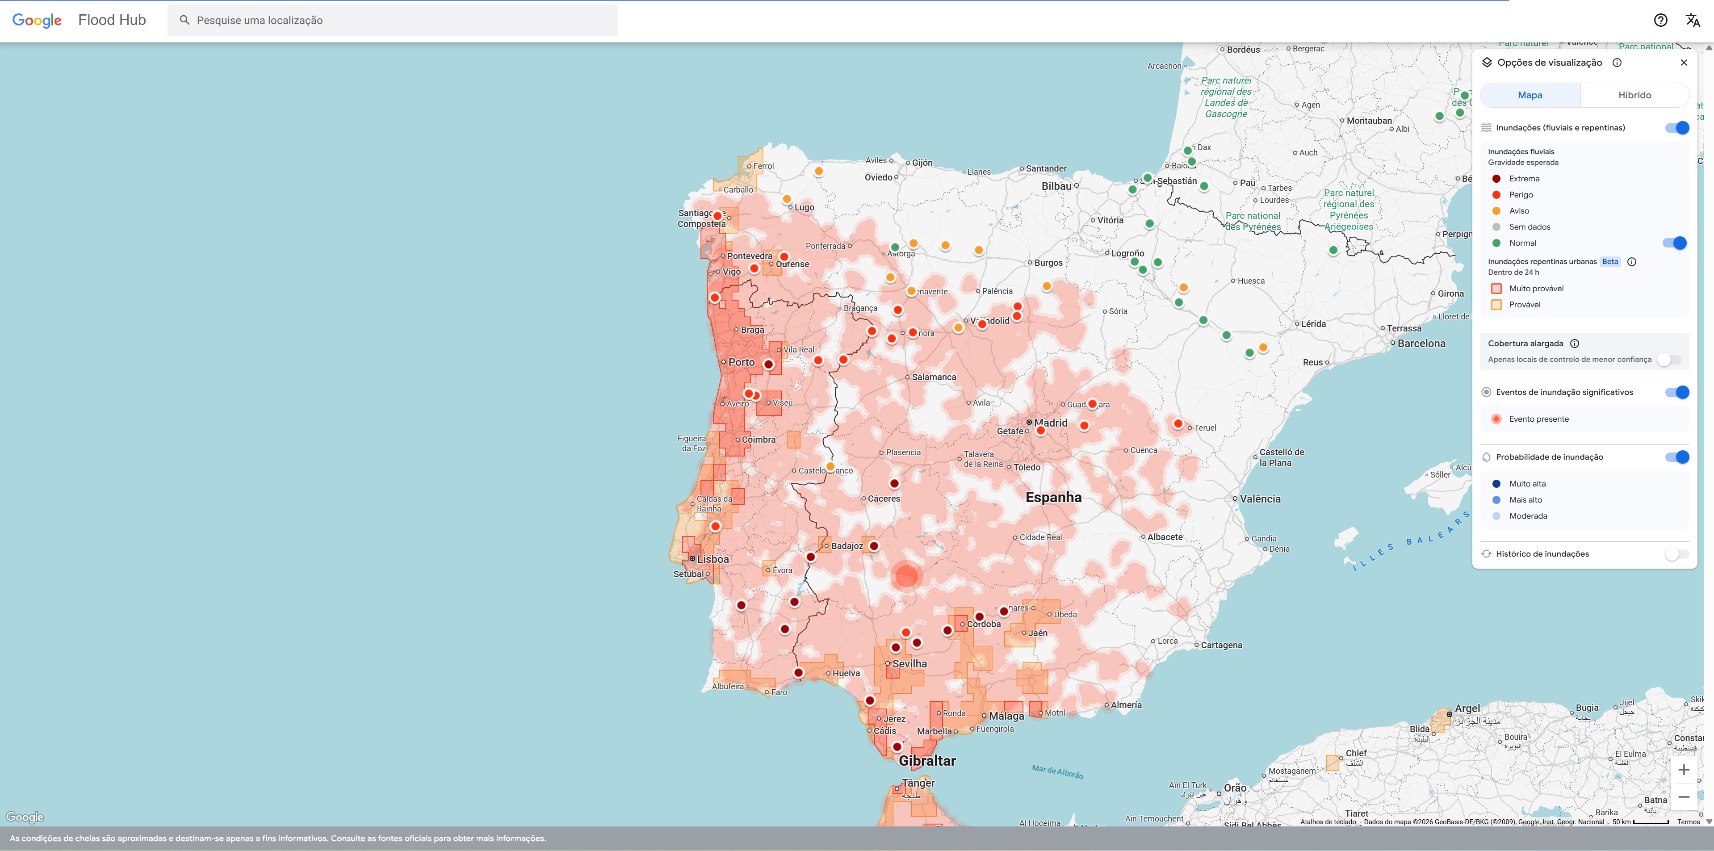The width and height of the screenshot is (1714, 851).
Task: Zoom out of the map with the minus button
Action: pos(1683,797)
